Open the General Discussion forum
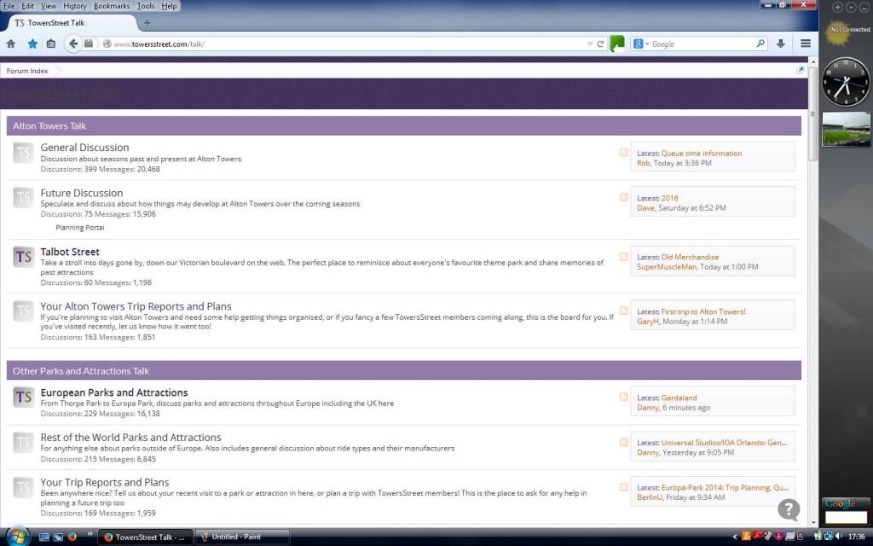The image size is (873, 546). (x=84, y=147)
